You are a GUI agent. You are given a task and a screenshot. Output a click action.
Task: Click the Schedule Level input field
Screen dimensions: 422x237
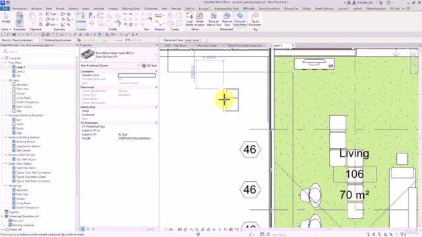click(x=136, y=76)
